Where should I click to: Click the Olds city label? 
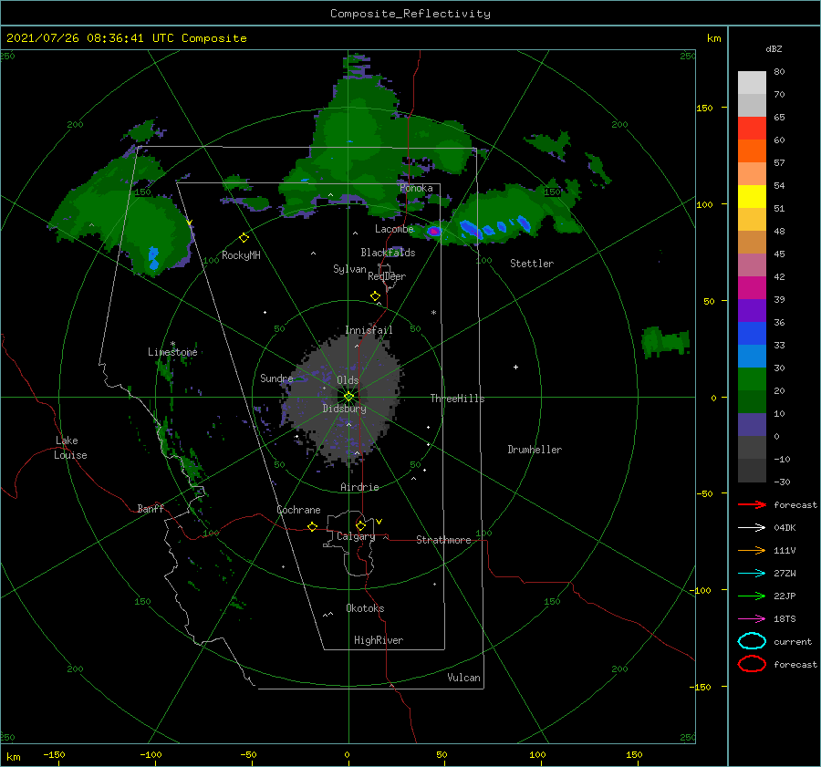point(348,380)
